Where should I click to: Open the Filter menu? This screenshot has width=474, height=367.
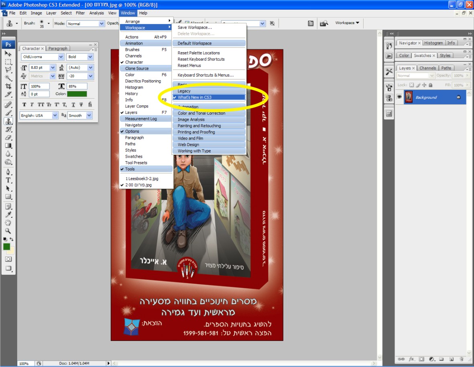[x=80, y=13]
